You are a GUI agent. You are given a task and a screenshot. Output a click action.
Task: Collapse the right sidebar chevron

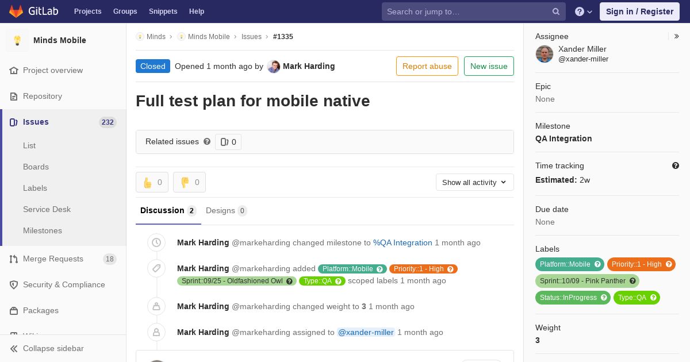tap(677, 36)
